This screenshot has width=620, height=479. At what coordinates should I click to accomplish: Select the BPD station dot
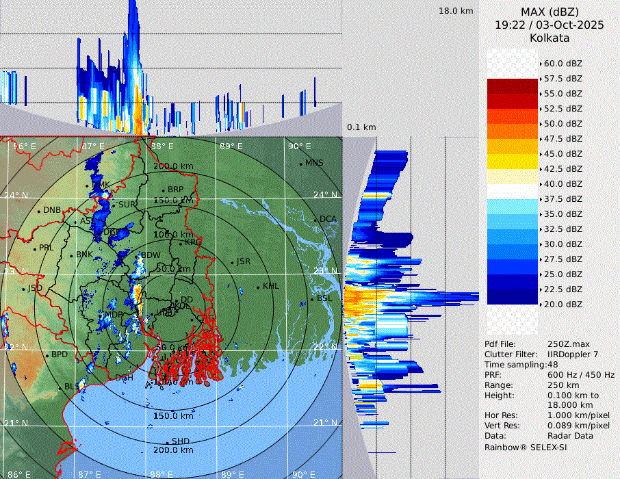(x=47, y=355)
